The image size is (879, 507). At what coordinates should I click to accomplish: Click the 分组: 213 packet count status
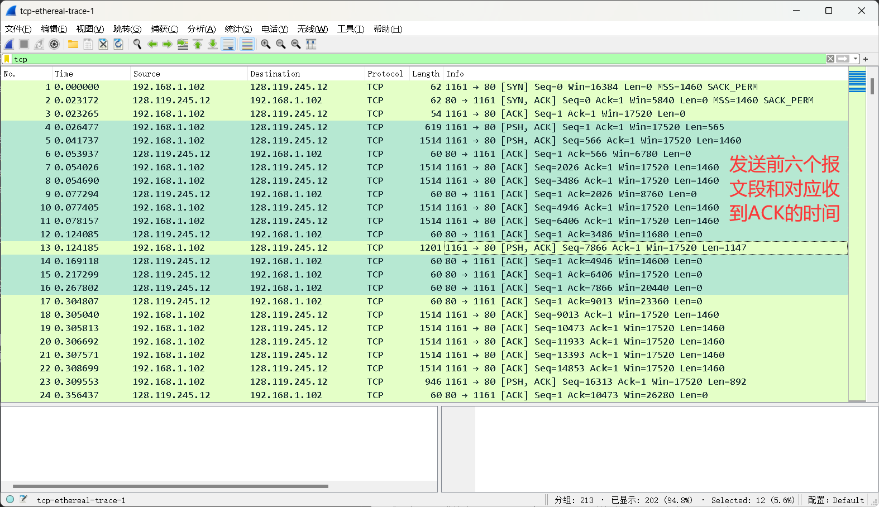[x=574, y=500]
